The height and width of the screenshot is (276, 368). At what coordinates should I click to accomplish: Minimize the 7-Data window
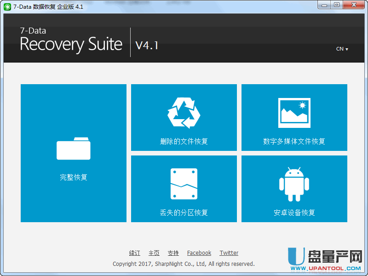[325, 5]
